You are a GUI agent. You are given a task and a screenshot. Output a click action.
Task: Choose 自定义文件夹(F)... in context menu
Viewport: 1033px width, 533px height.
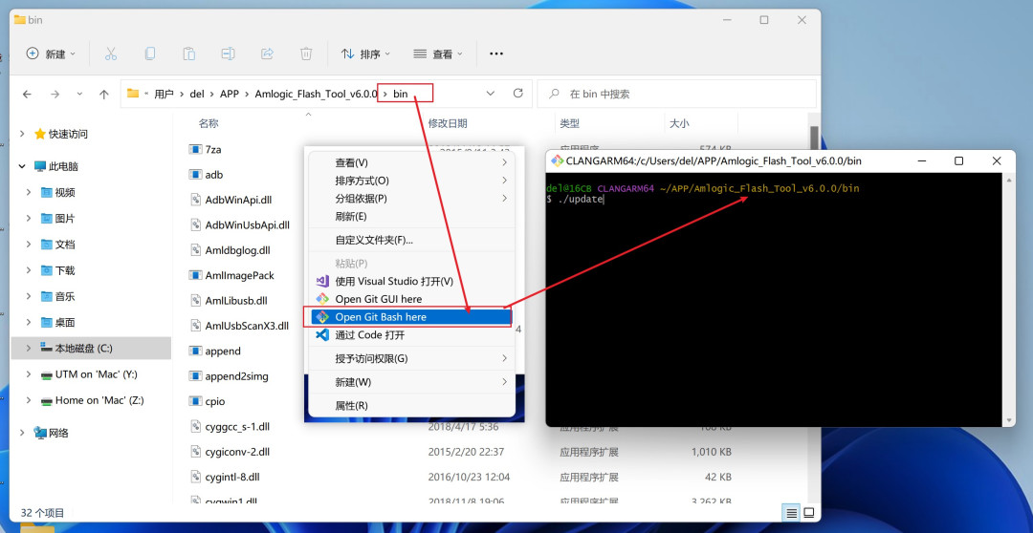pos(409,240)
